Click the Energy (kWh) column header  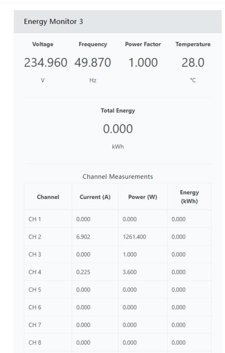189,197
